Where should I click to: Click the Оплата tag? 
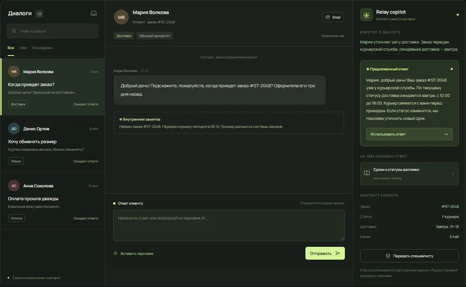tap(16, 218)
